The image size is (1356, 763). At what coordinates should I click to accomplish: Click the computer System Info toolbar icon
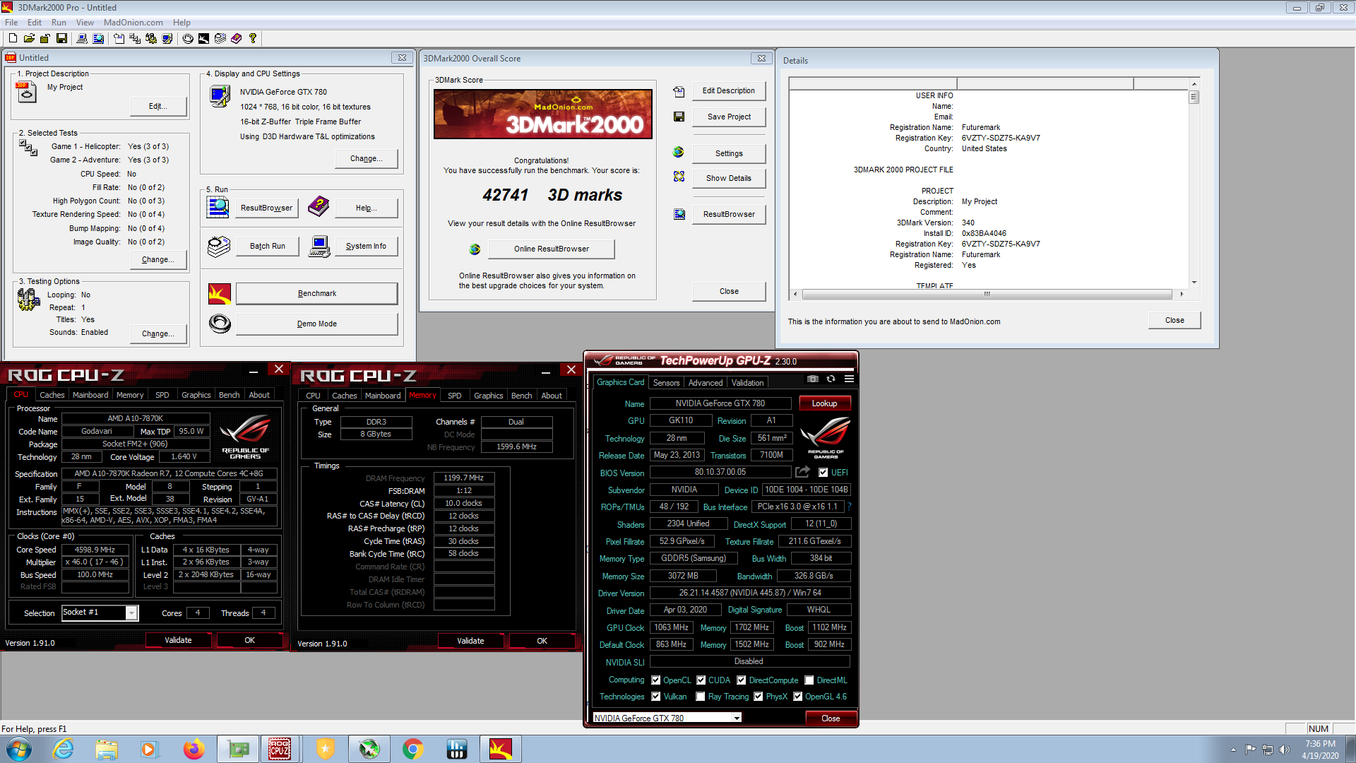82,38
